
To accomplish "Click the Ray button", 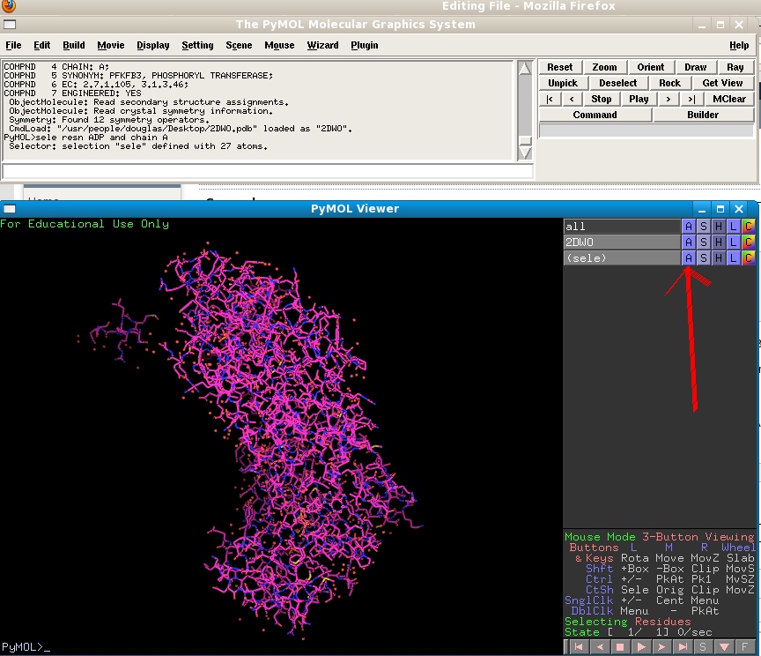I will (x=735, y=67).
